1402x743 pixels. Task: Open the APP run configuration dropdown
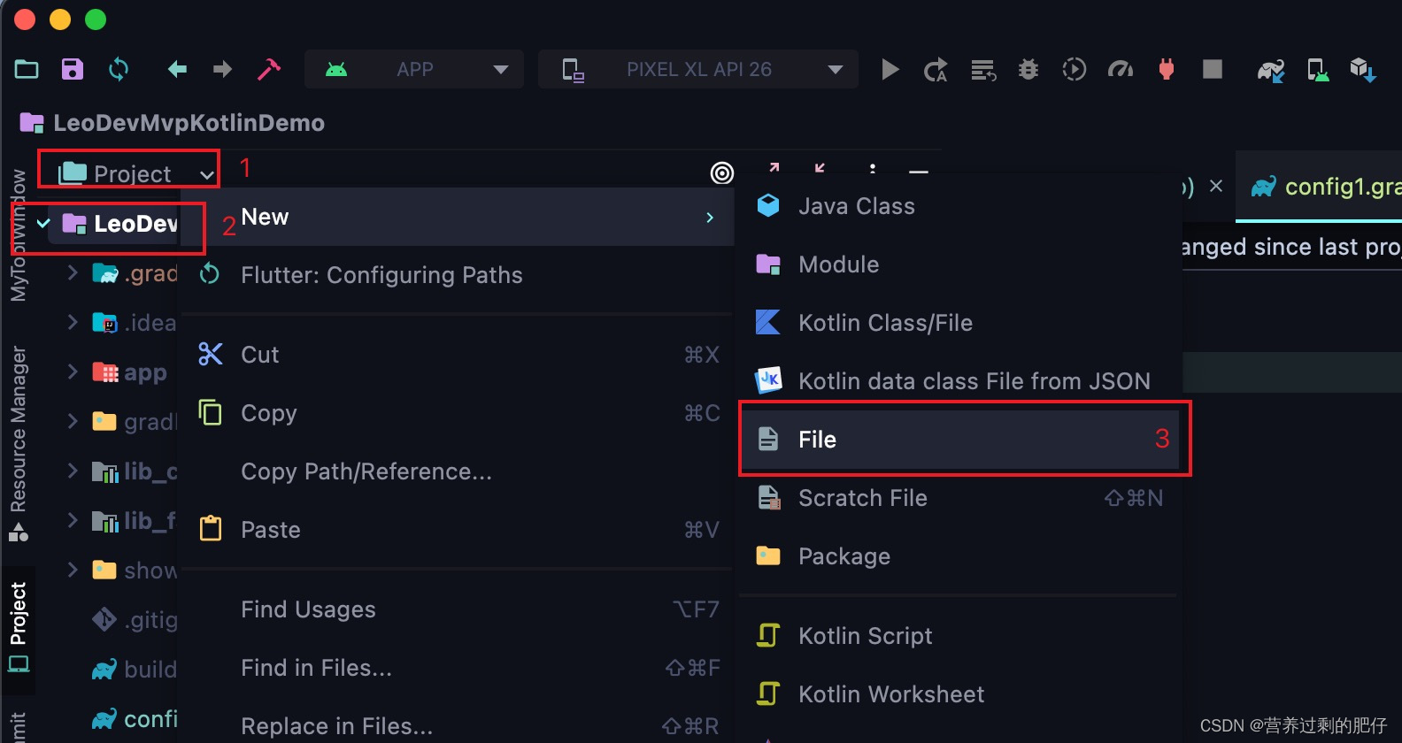click(414, 69)
